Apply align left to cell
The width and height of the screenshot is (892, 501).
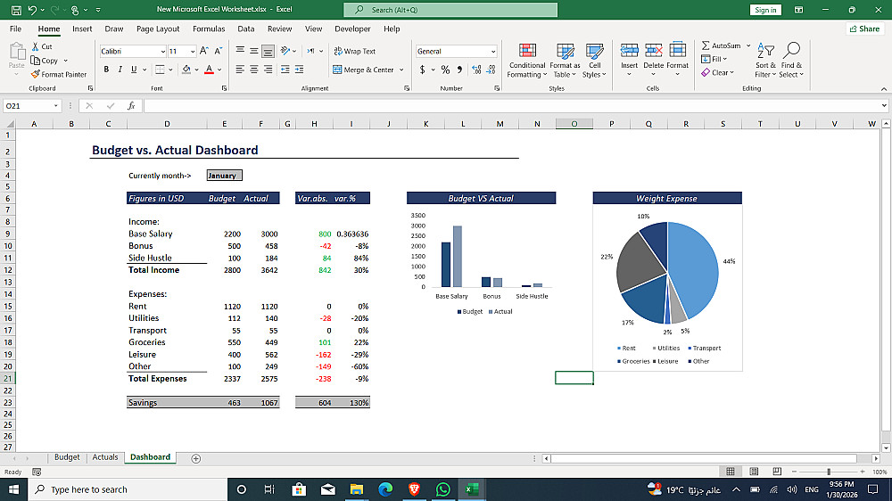click(240, 70)
